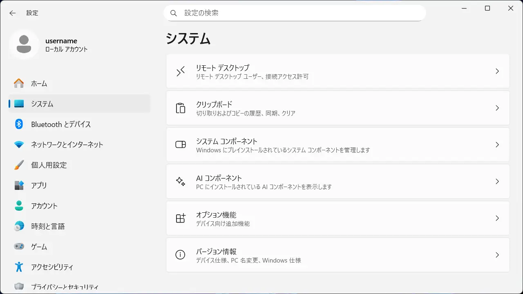Click the AI Components sparkle icon
The image size is (523, 294).
(x=181, y=182)
